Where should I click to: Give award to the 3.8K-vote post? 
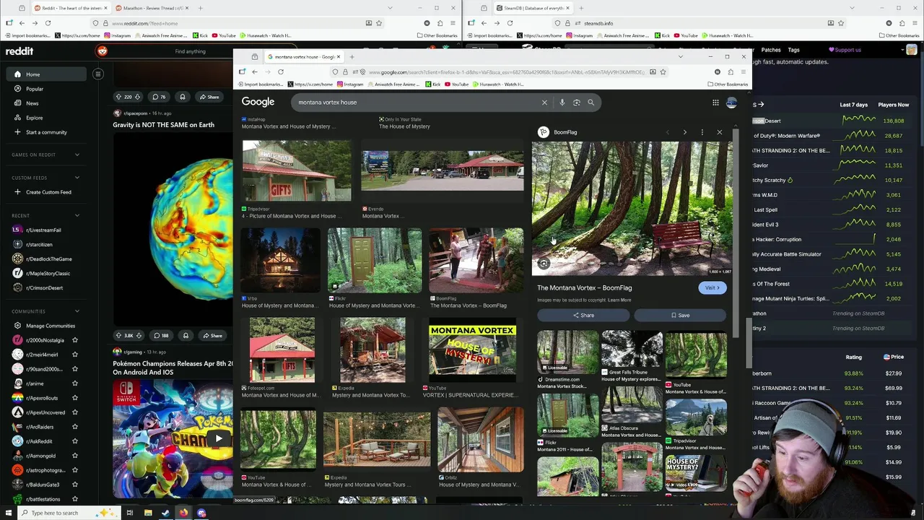pyautogui.click(x=186, y=335)
